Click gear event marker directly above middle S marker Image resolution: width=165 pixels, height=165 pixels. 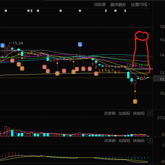coord(80,11)
